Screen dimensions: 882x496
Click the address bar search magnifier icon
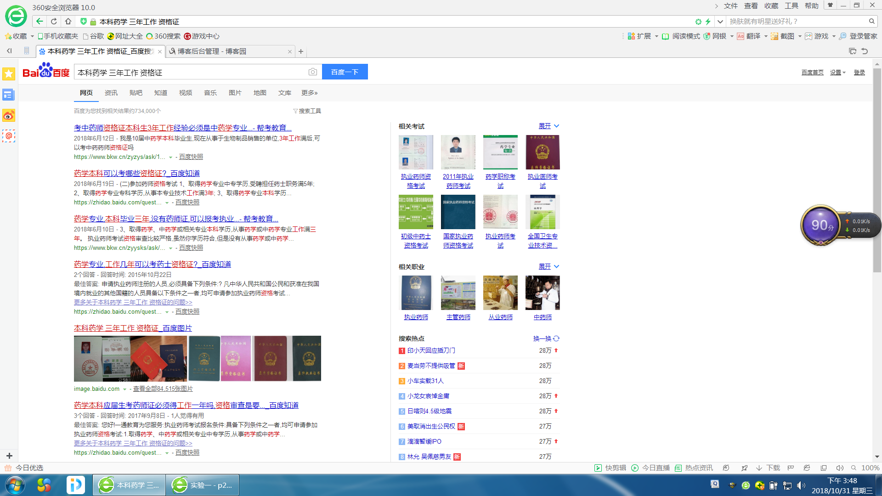pos(871,22)
